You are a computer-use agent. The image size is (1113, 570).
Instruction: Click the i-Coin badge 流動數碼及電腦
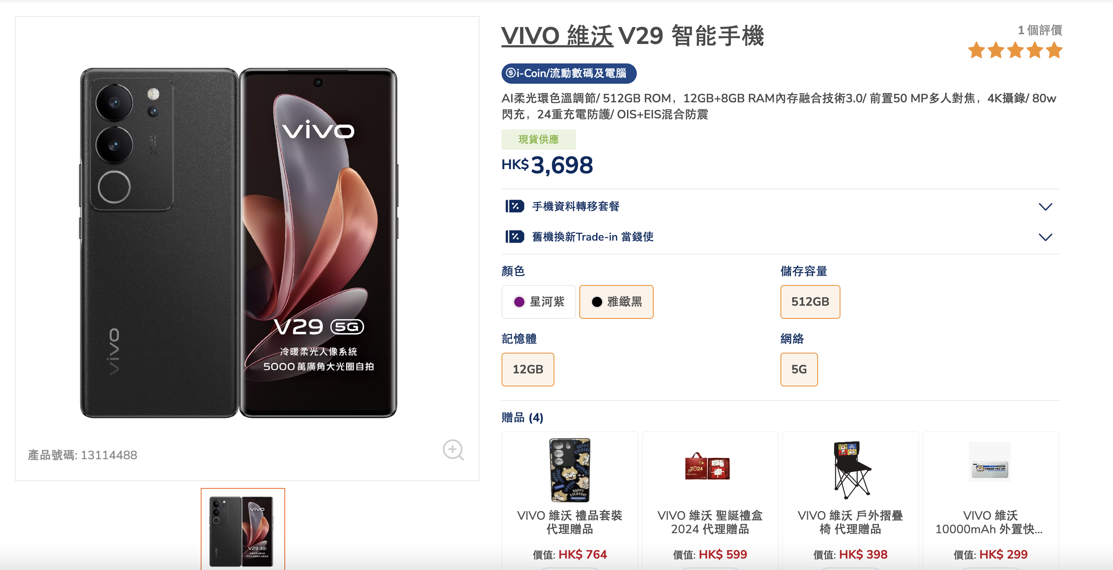point(569,73)
